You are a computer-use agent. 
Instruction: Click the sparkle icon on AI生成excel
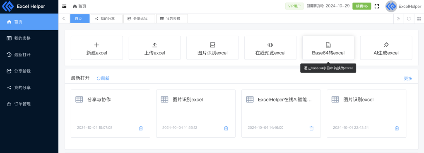tap(386, 45)
